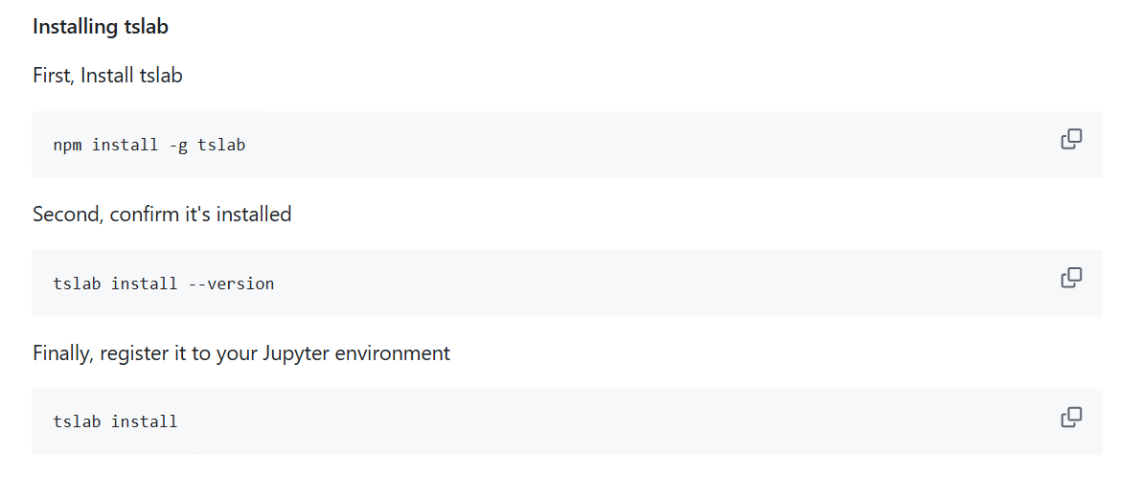Copy the npm install -g tslab command
Viewport: 1142px width, 477px height.
[1071, 140]
